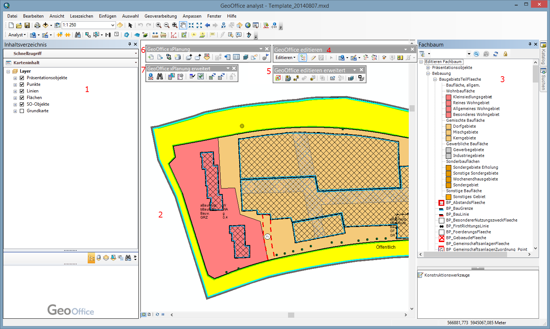Go to full extent globe icon
This screenshot has height=329, width=550.
coord(248,25)
